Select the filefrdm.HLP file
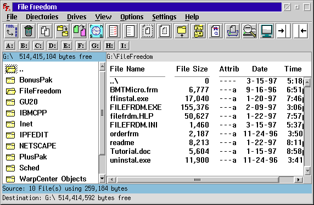This screenshot has width=314, height=205. tap(132, 117)
